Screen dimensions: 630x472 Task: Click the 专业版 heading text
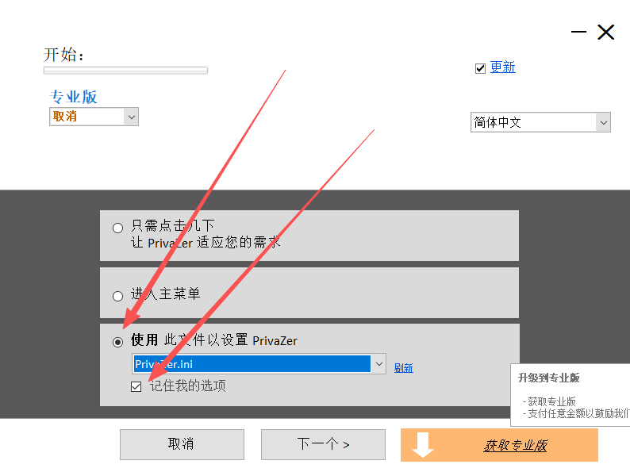(x=74, y=97)
